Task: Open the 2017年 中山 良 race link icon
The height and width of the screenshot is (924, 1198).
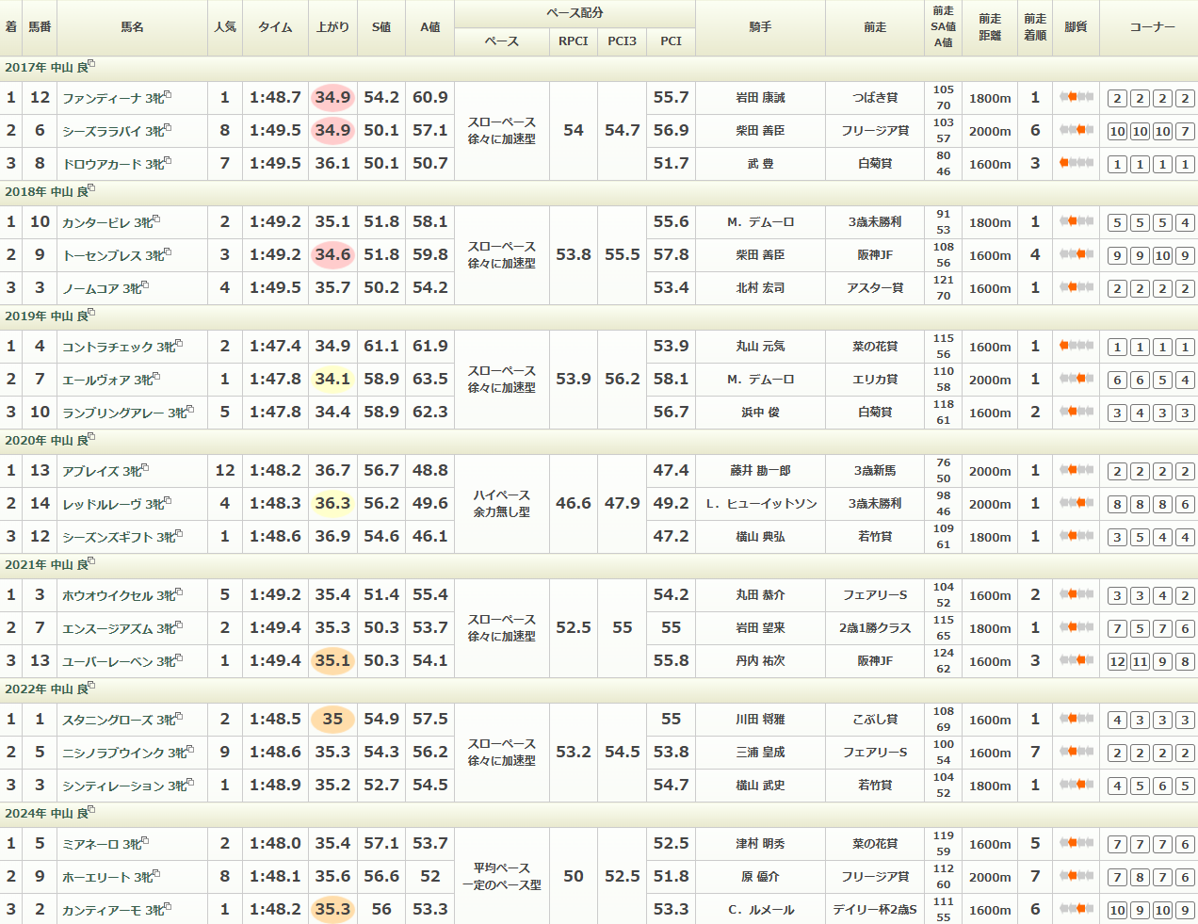Action: [91, 65]
